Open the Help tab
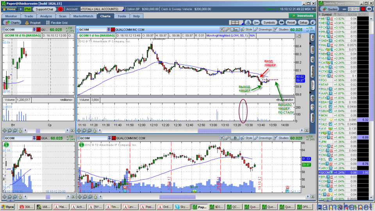This screenshot has height=211, width=375. 136,16
